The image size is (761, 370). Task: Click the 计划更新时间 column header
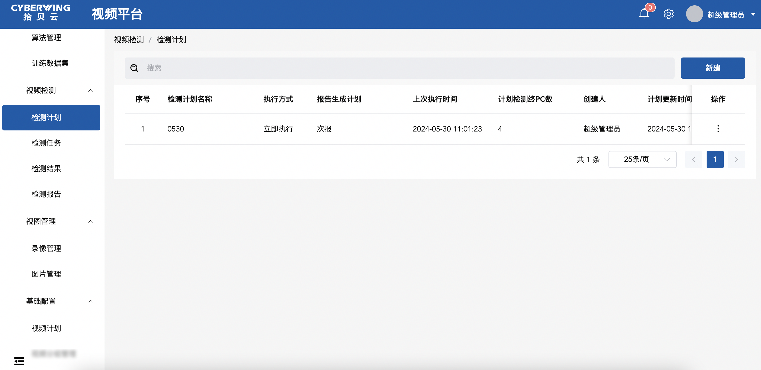coord(670,99)
